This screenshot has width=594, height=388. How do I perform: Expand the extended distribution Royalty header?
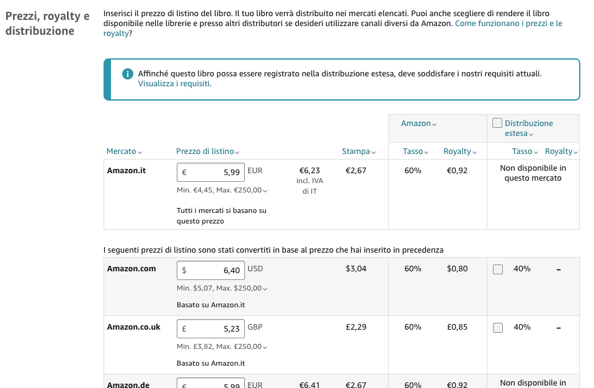[561, 151]
